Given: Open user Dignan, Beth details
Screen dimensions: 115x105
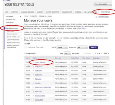Looking at the screenshot, I should [39, 100].
